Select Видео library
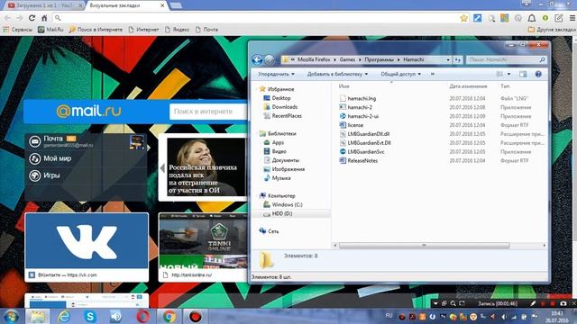 [279, 151]
